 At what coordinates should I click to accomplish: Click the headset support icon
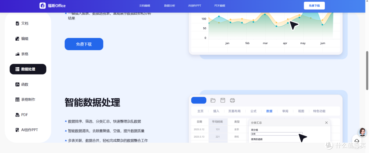(x=357, y=141)
